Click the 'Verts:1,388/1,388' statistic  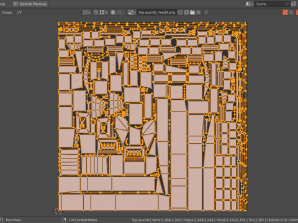click(x=166, y=220)
